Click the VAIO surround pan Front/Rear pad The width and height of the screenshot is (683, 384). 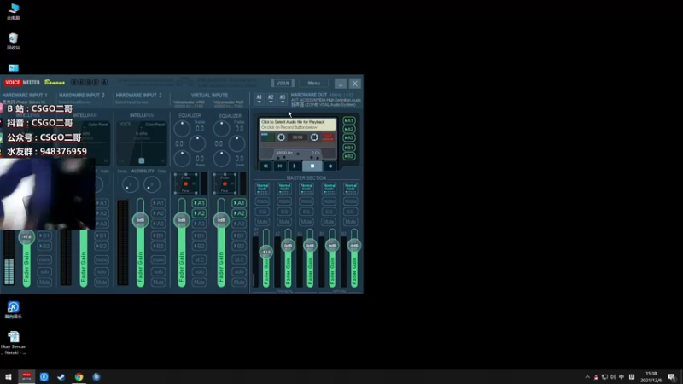(x=185, y=183)
